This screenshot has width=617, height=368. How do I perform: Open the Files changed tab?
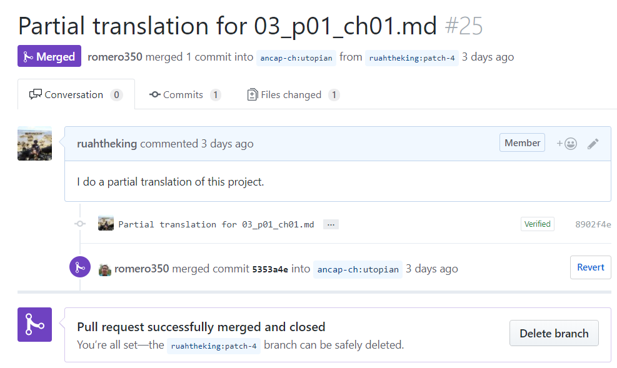(293, 95)
